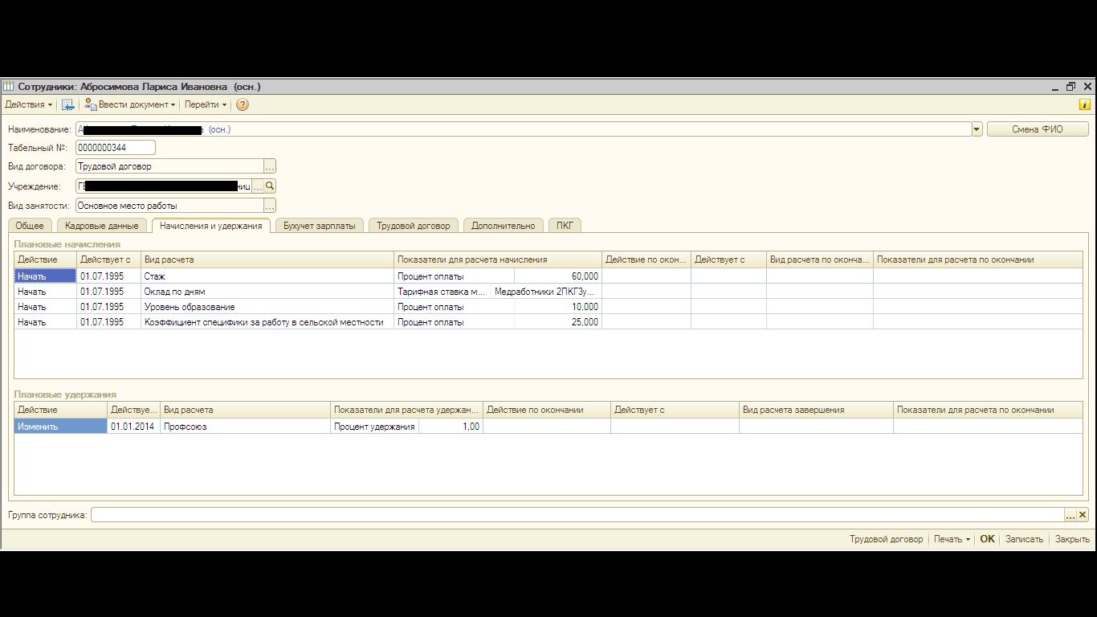Screen dimensions: 1097x617
Task: Open selection button for Вид занятости field
Action: [x=270, y=206]
